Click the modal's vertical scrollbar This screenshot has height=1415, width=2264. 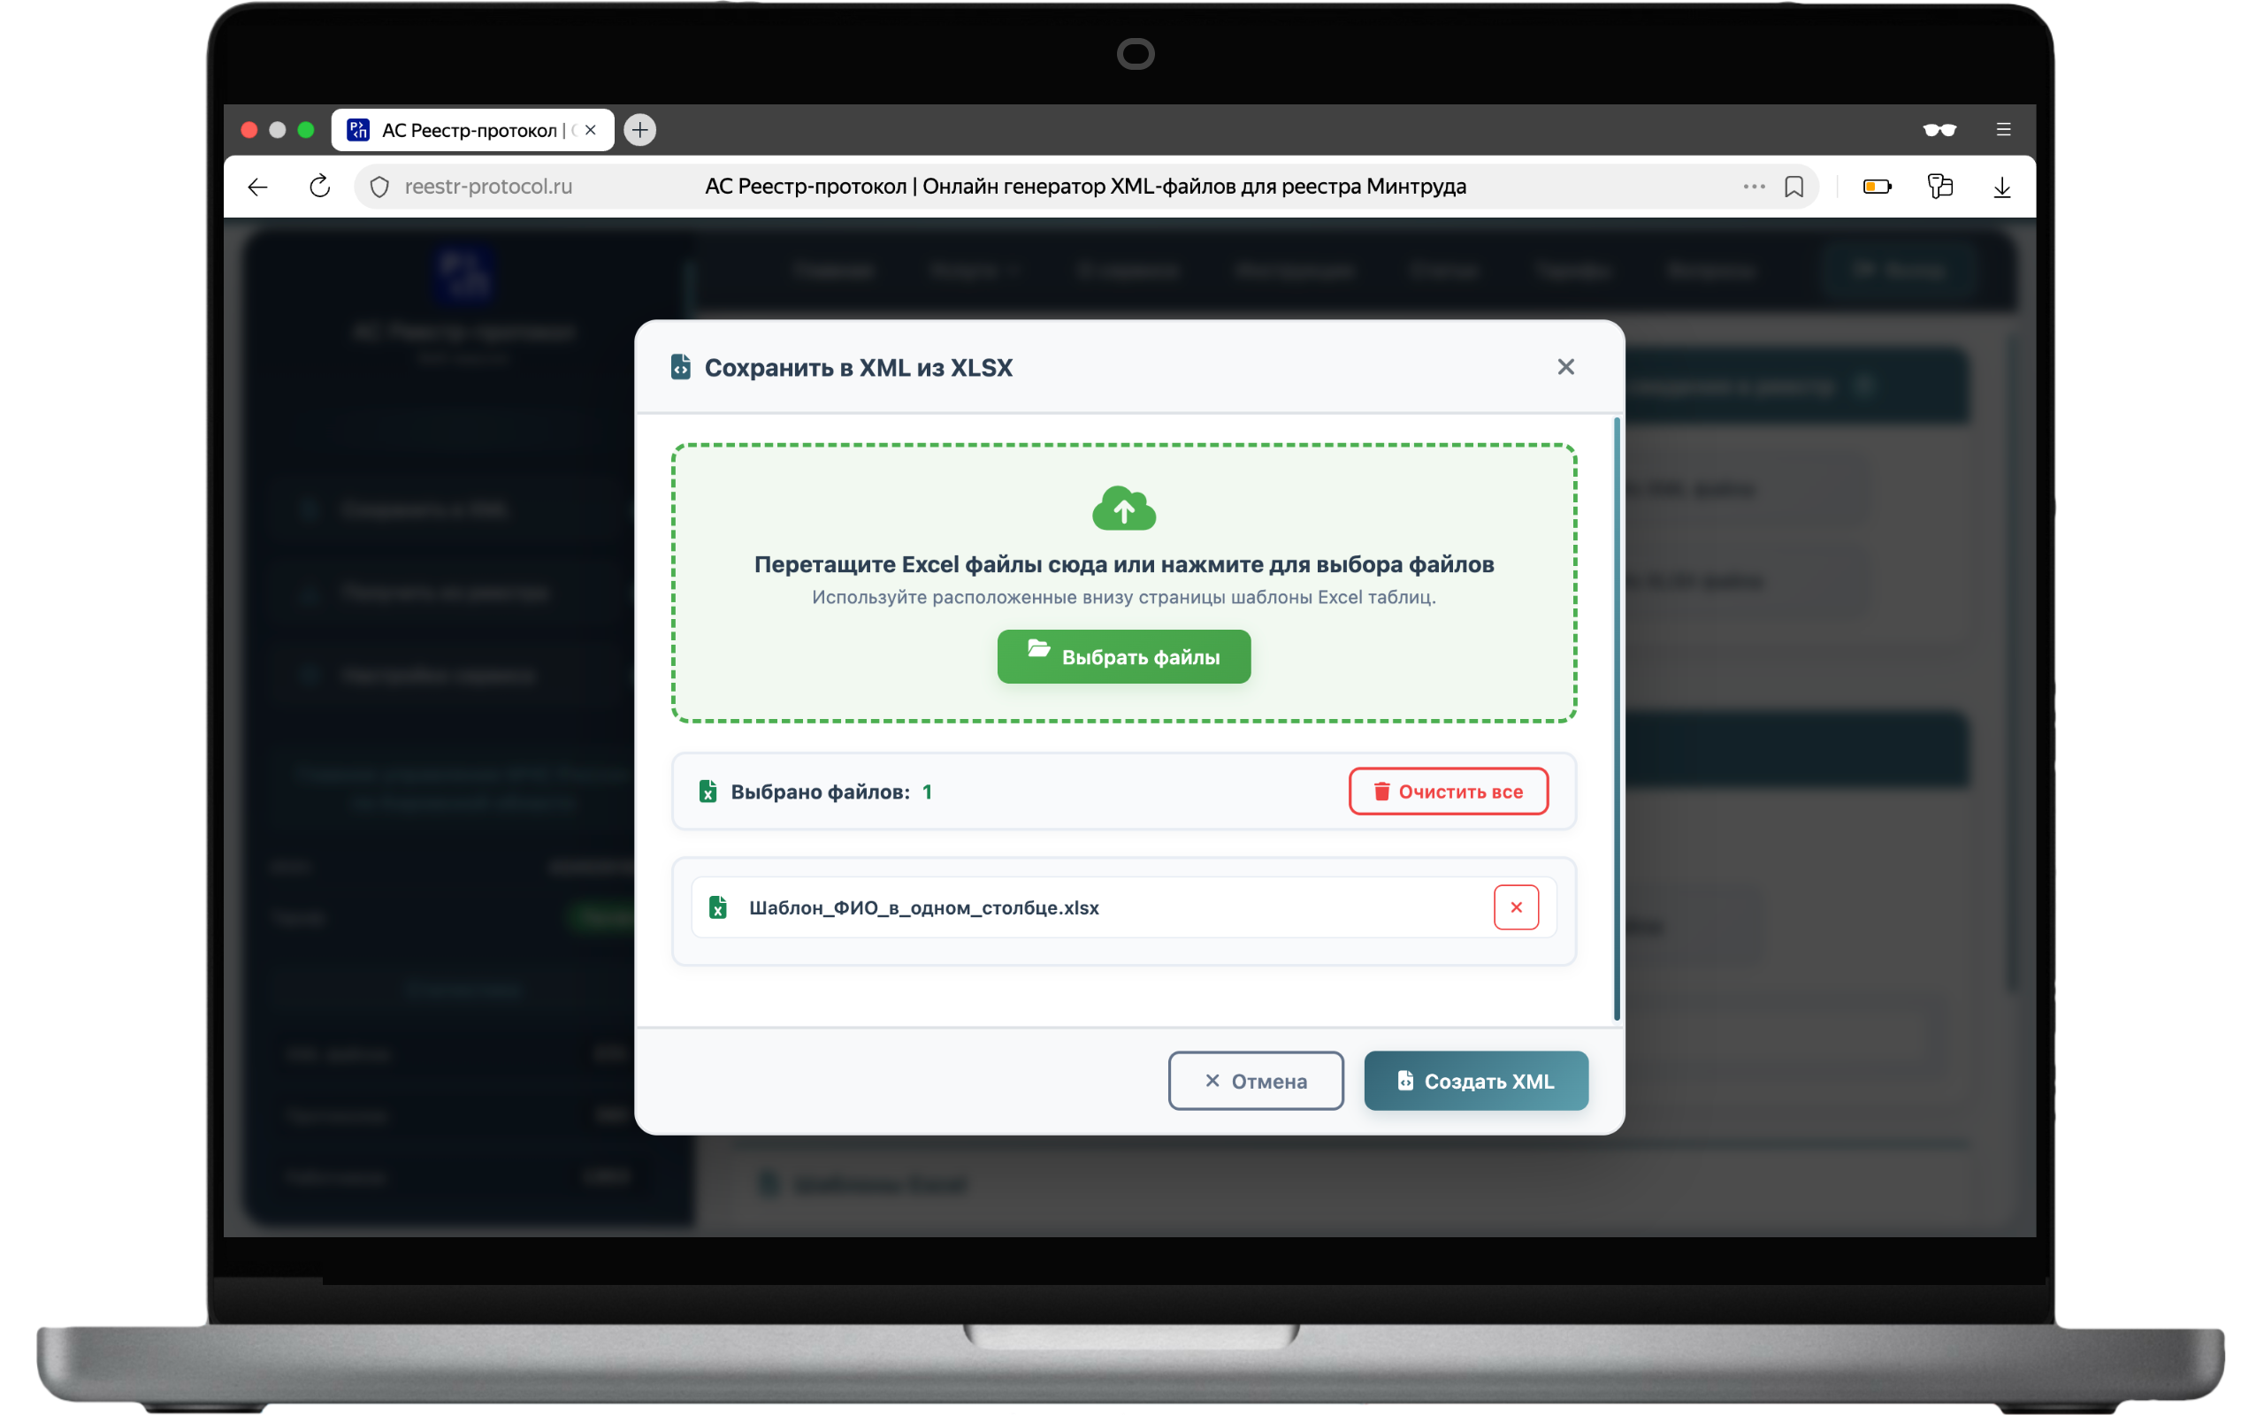click(x=1616, y=719)
